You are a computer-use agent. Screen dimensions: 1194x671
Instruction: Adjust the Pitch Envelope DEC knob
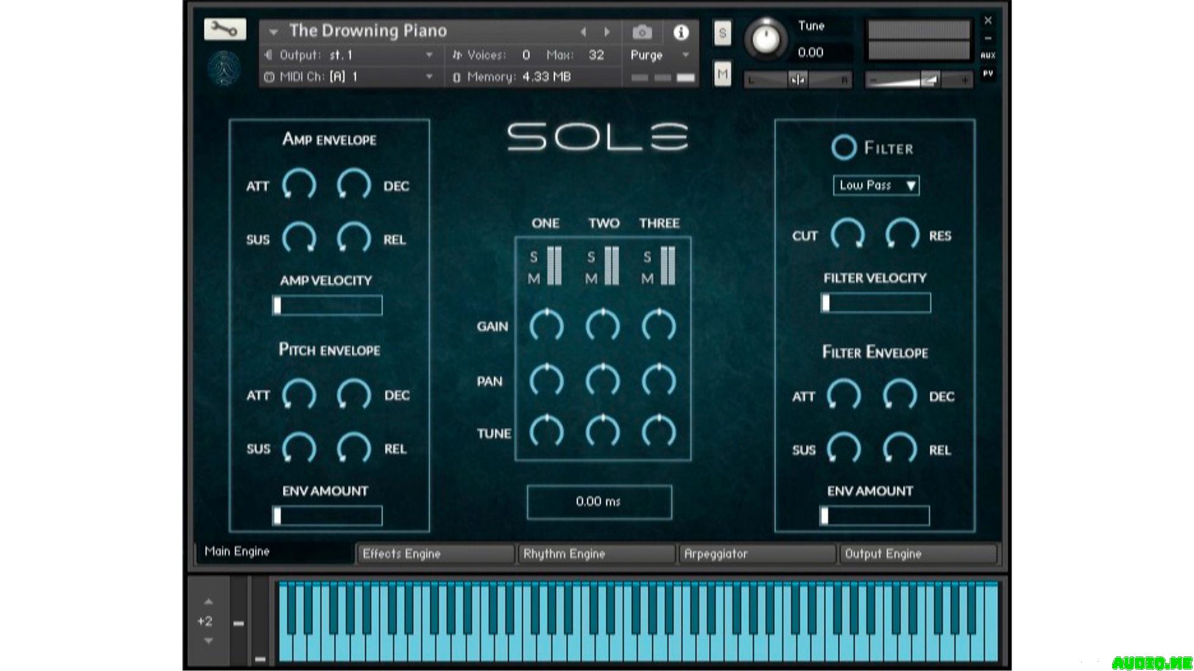pos(354,394)
